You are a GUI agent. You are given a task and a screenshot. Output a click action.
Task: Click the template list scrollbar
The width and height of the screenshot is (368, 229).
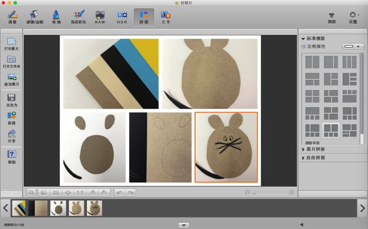tap(362, 94)
